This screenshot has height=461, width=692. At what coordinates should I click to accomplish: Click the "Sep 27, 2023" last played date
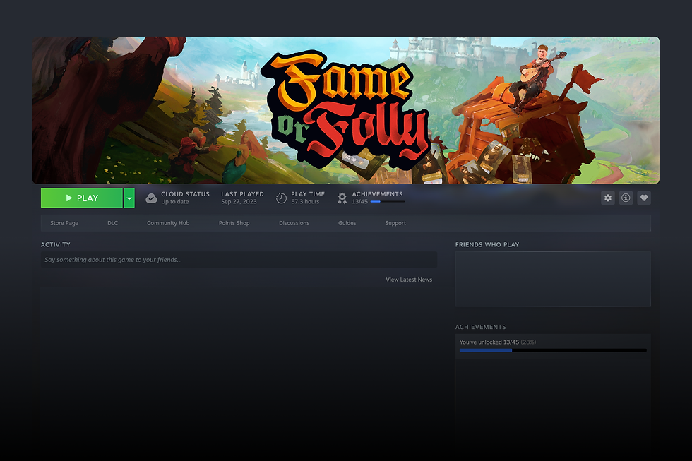pos(239,202)
